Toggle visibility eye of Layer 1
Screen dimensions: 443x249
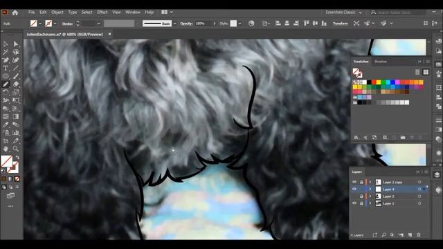(354, 203)
